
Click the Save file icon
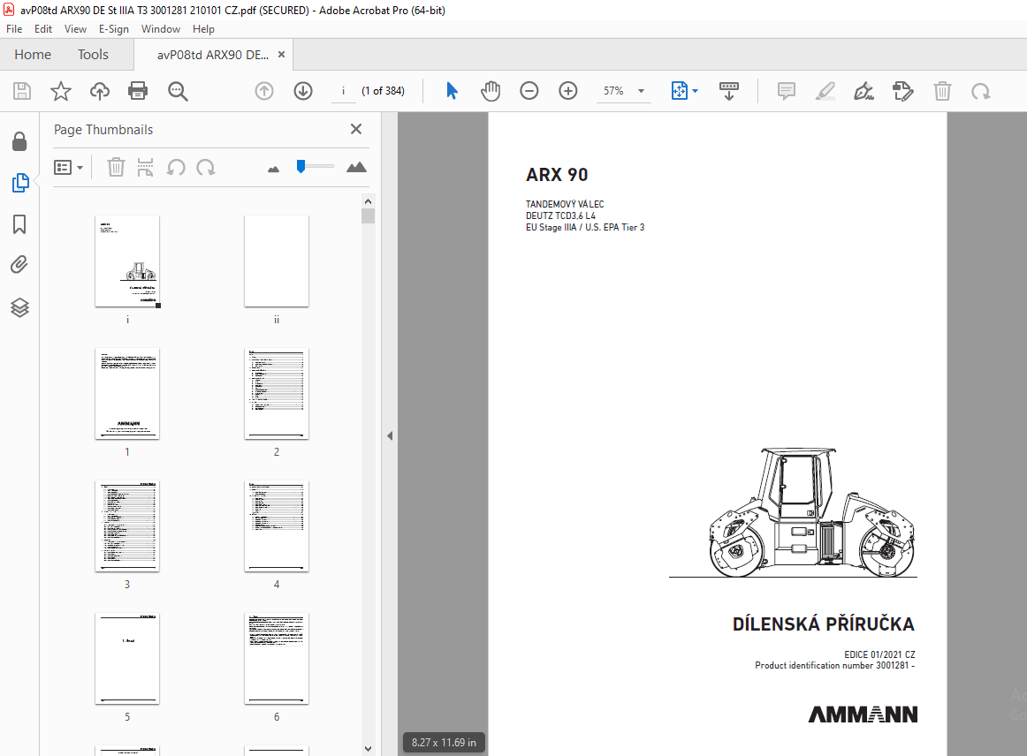(x=22, y=91)
